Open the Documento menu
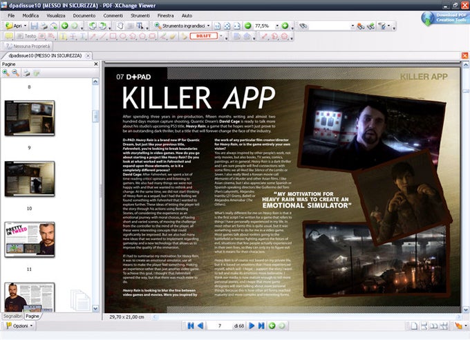 [84, 16]
